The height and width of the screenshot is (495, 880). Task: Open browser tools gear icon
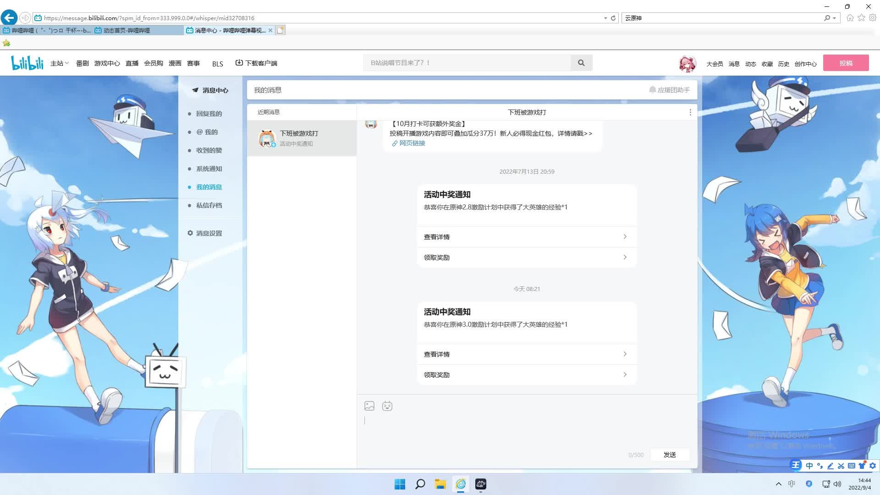tap(873, 18)
